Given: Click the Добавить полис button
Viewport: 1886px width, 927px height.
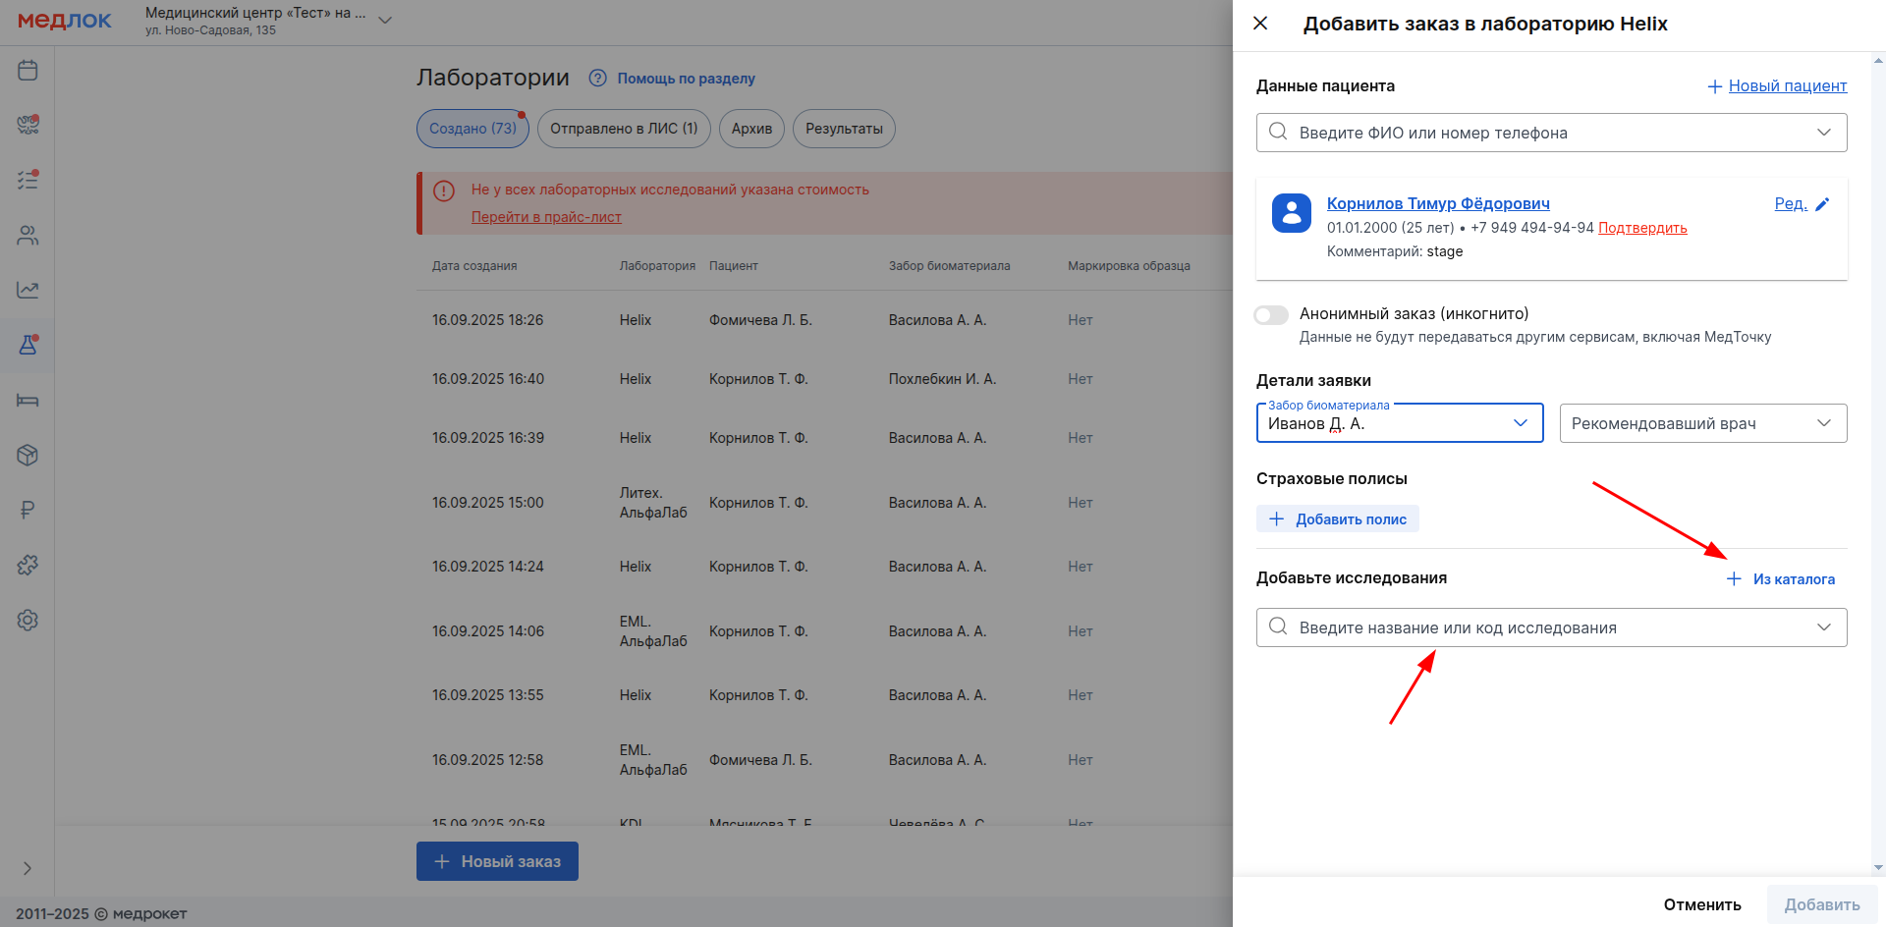Looking at the screenshot, I should pyautogui.click(x=1337, y=518).
